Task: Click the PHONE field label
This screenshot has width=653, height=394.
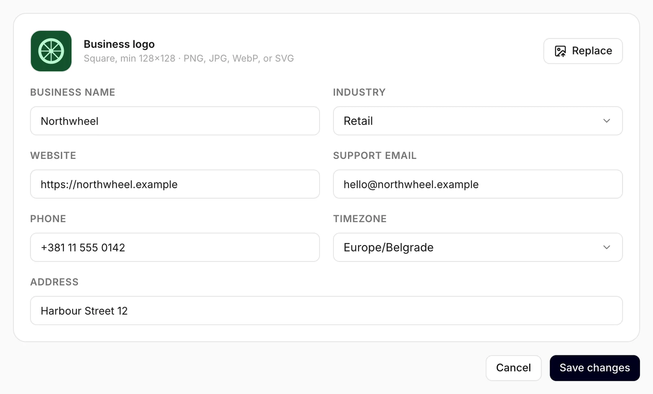Action: [x=48, y=219]
